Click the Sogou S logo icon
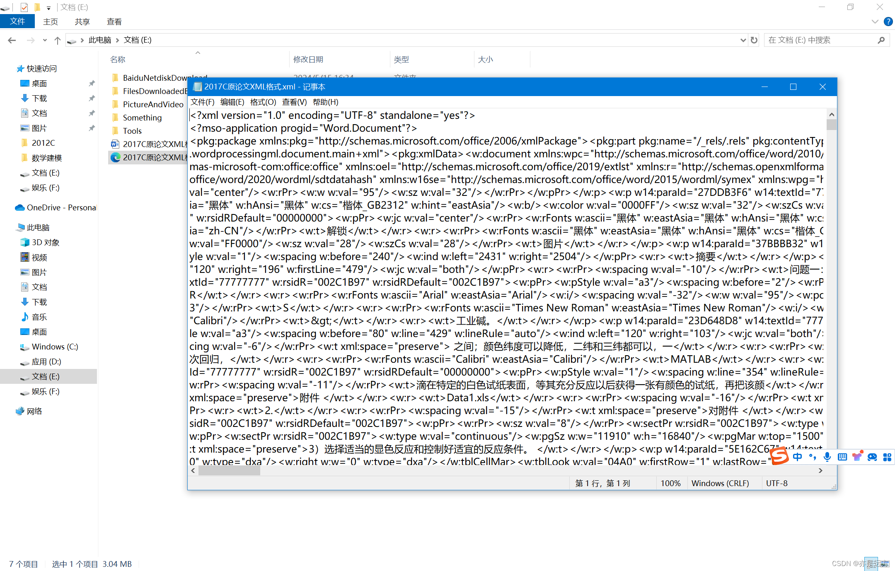Viewport: 895px width, 571px height. pos(779,456)
